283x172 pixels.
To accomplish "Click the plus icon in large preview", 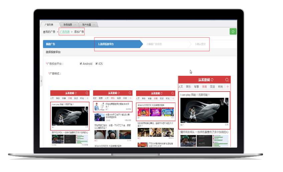I will click(x=228, y=87).
